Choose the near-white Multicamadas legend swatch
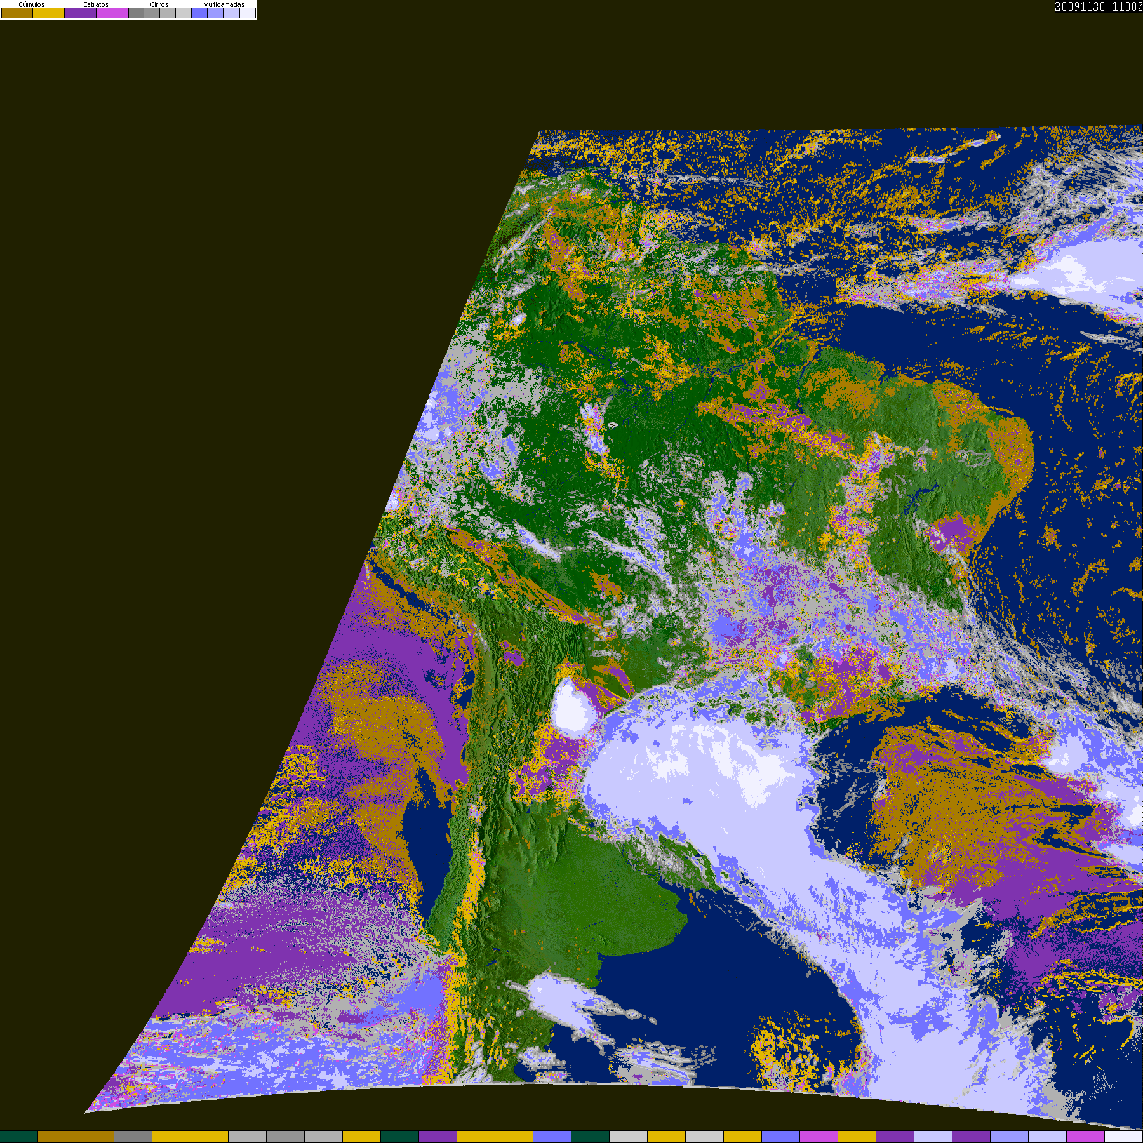This screenshot has height=1143, width=1143. pos(247,13)
